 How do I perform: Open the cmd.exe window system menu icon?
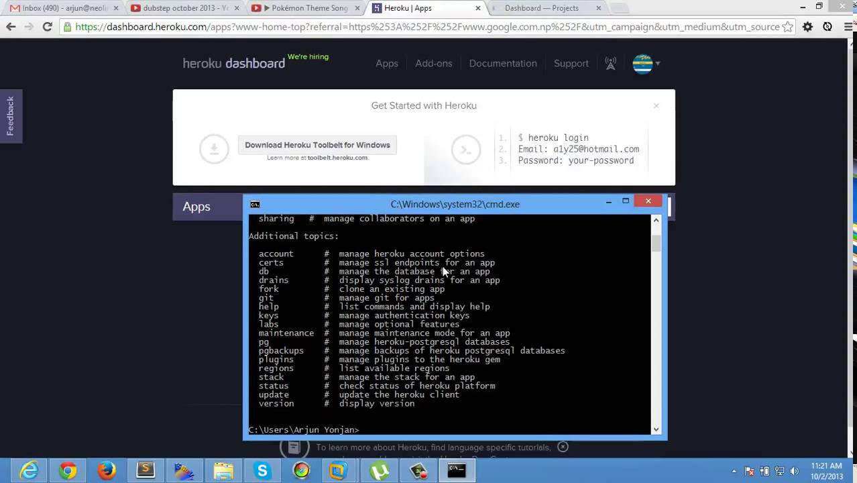pyautogui.click(x=255, y=204)
